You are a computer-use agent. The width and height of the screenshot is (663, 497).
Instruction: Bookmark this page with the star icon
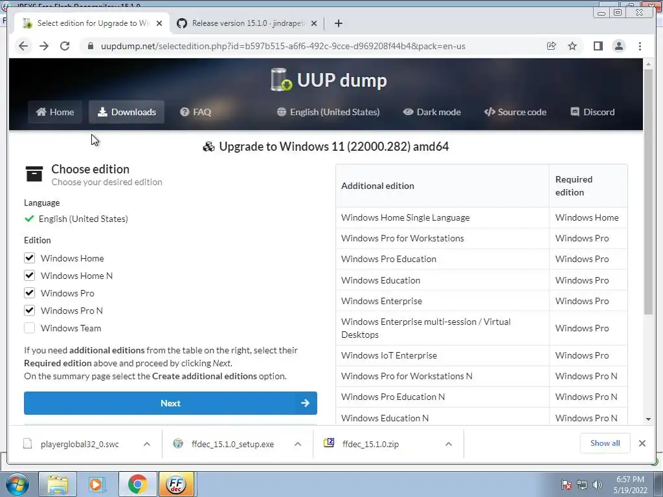click(572, 46)
